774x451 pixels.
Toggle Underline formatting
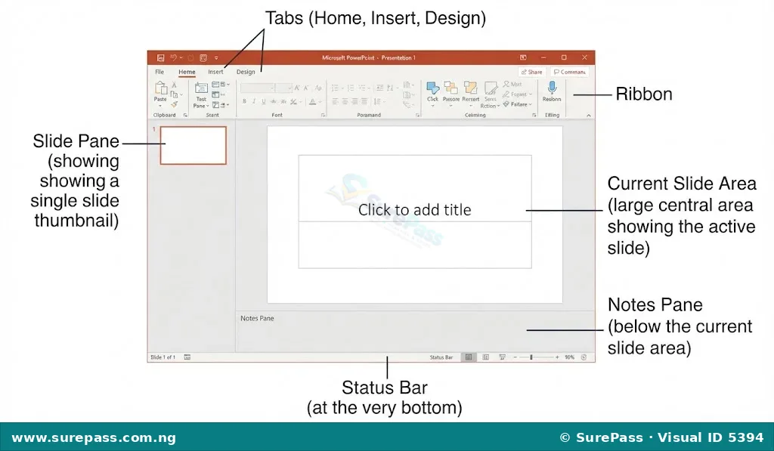264,102
